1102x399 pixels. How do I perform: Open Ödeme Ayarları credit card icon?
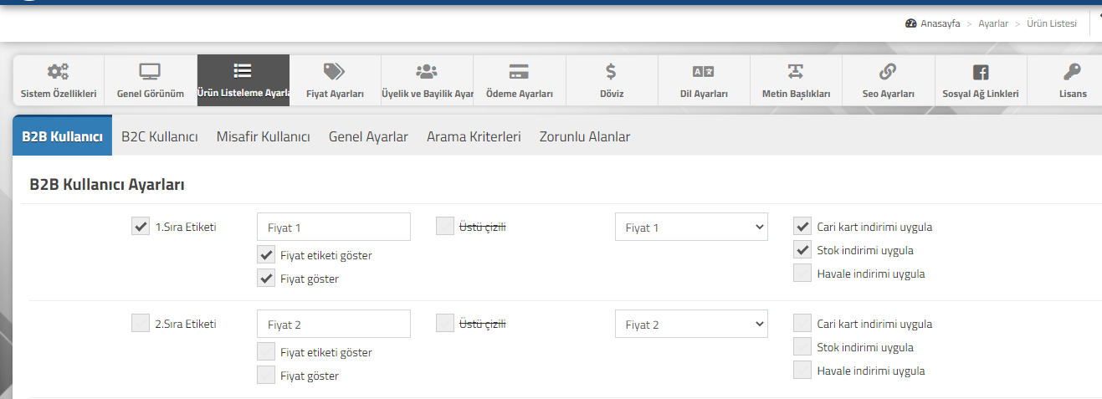tap(519, 72)
